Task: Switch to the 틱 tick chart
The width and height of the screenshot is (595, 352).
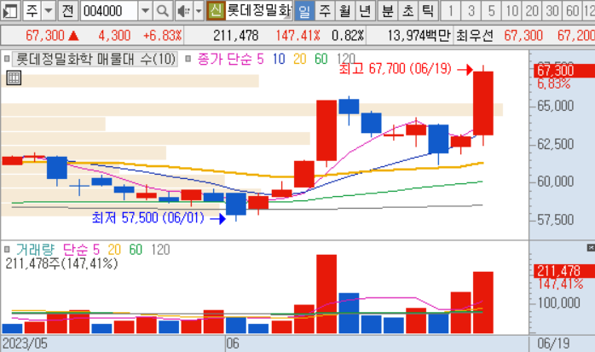Action: coord(428,10)
